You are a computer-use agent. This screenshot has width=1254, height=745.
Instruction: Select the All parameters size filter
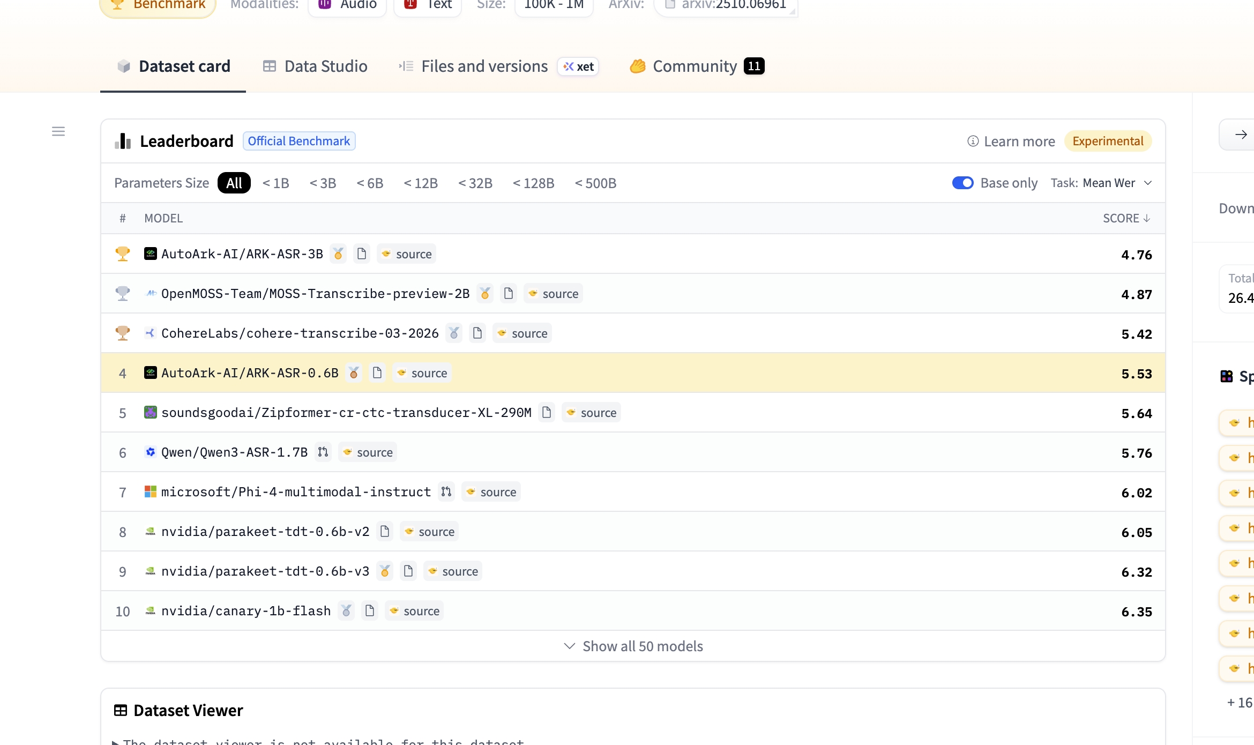(234, 183)
